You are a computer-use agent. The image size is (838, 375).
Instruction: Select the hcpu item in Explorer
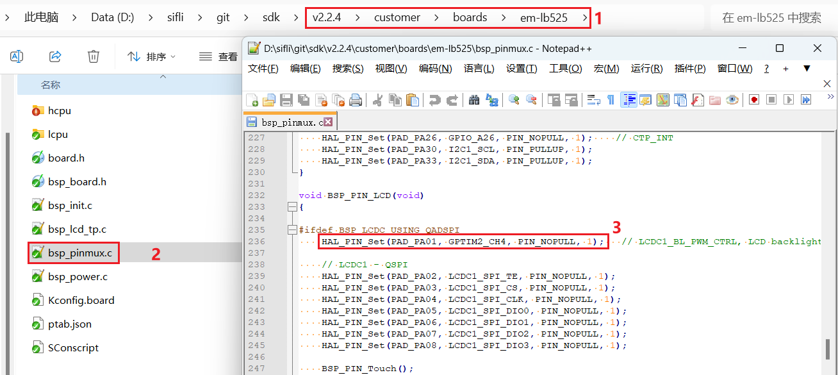[60, 111]
